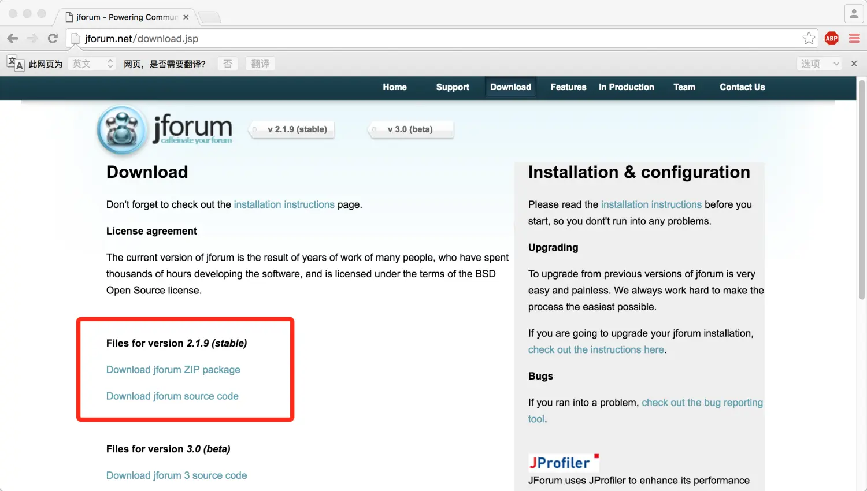Click Download jforum ZIP package link
This screenshot has height=491, width=867.
pos(173,370)
